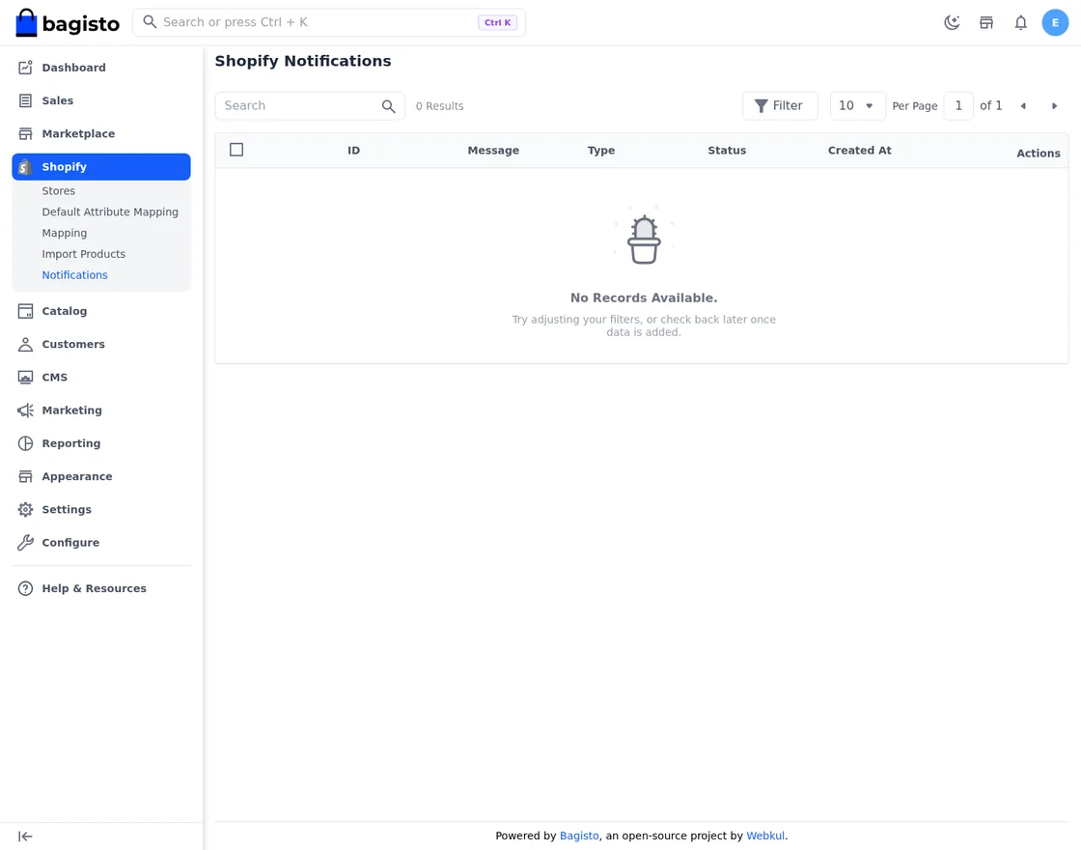Click the page number input box
The height and width of the screenshot is (850, 1081).
[958, 106]
